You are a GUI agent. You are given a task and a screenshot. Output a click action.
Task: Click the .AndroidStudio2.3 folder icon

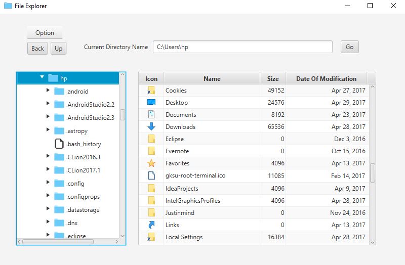[x=59, y=117]
